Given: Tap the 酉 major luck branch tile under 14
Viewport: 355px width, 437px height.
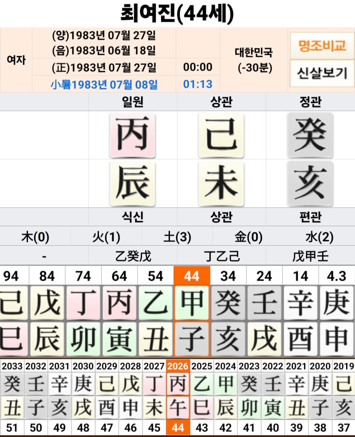Looking at the screenshot, I should pyautogui.click(x=300, y=339).
